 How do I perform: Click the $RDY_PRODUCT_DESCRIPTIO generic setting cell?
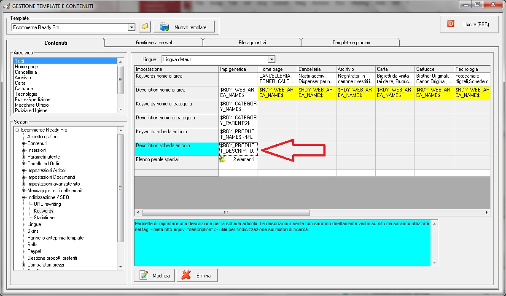[238, 149]
